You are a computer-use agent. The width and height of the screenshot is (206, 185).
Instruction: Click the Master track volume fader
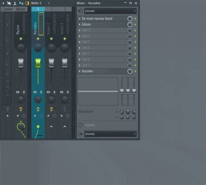click(21, 63)
